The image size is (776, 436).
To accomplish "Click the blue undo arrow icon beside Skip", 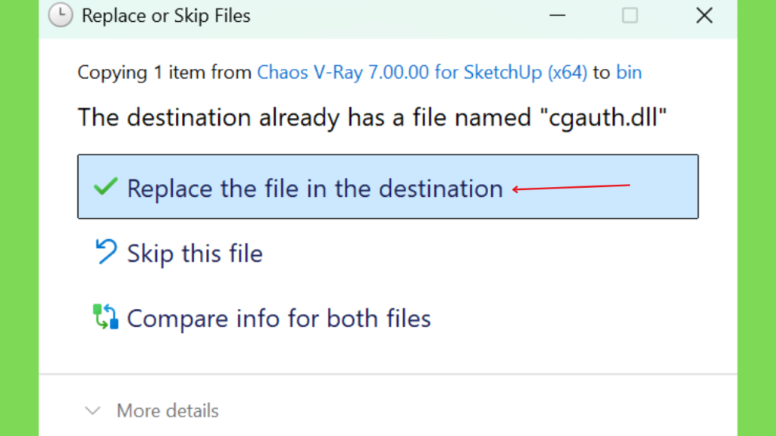I will pyautogui.click(x=106, y=251).
